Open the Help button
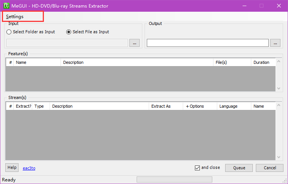The image size is (288, 184). point(12,168)
